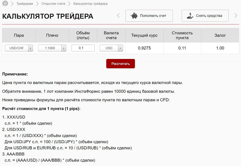Open the 1:1000 leverage dropdown
This screenshot has width=241, height=166.
52,48
